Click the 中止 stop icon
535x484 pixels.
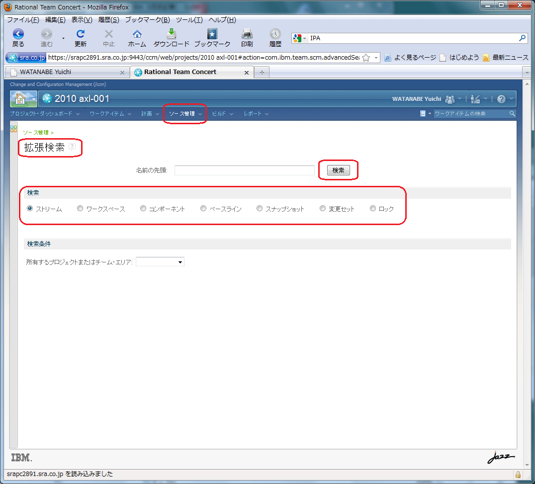point(108,34)
